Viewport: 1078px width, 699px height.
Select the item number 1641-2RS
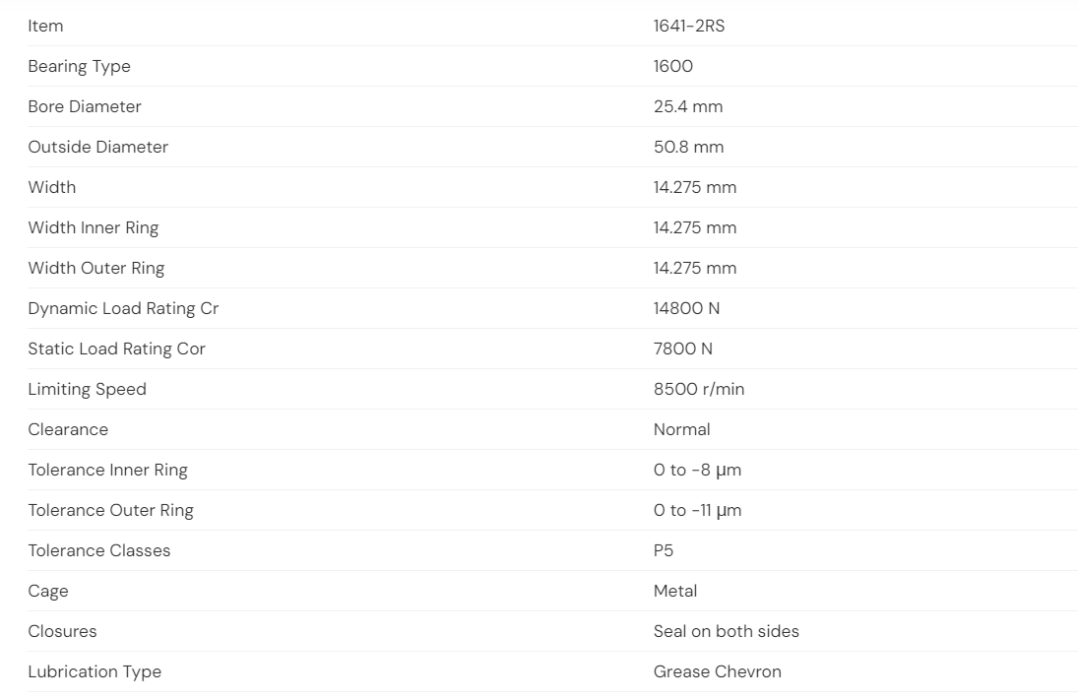(x=689, y=27)
